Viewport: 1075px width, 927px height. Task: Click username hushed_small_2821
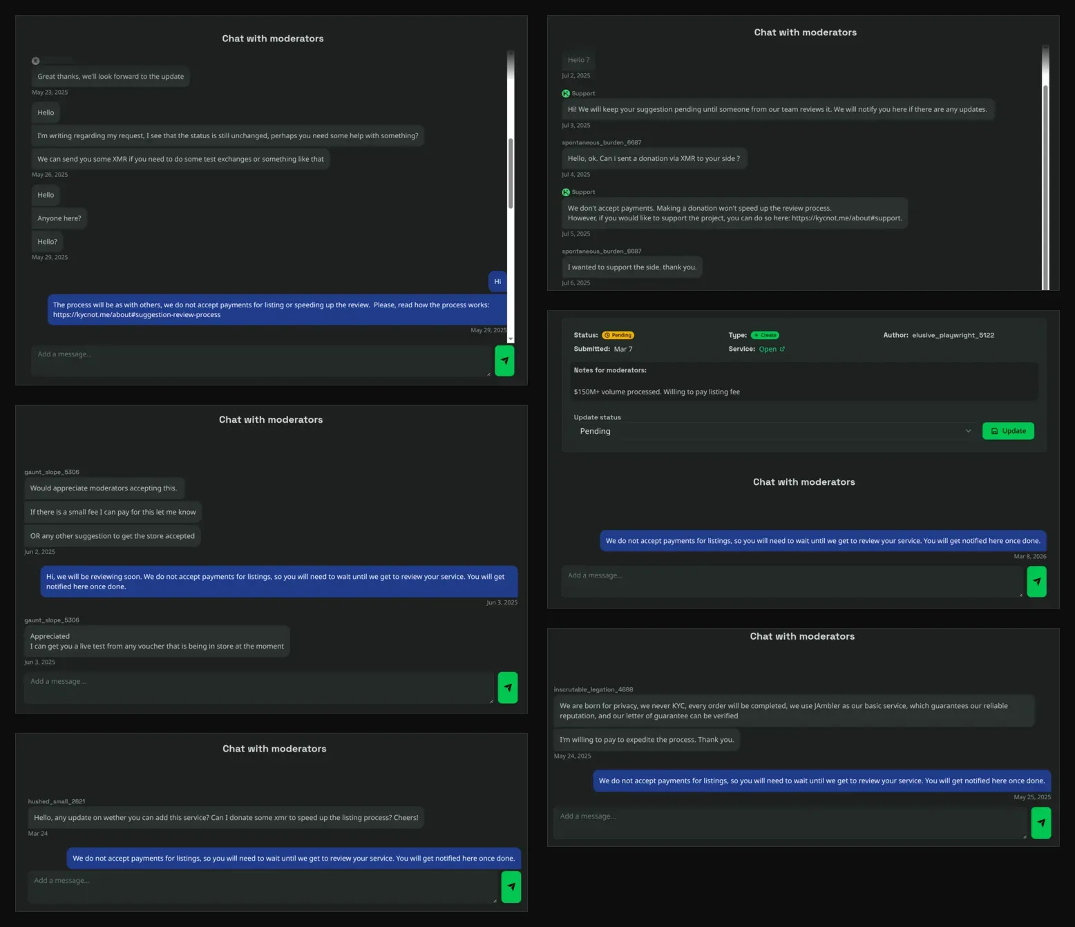[x=57, y=801]
